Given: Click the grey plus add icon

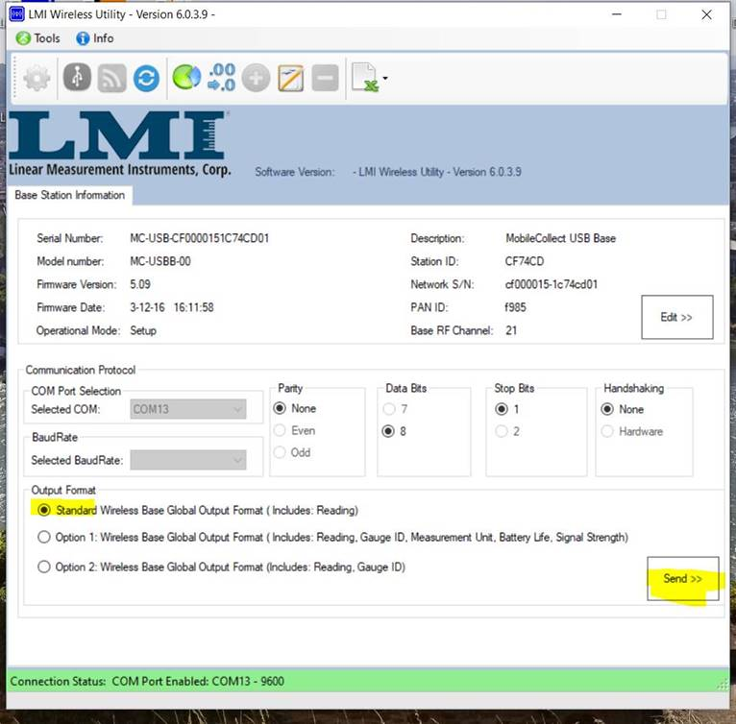Looking at the screenshot, I should [256, 78].
